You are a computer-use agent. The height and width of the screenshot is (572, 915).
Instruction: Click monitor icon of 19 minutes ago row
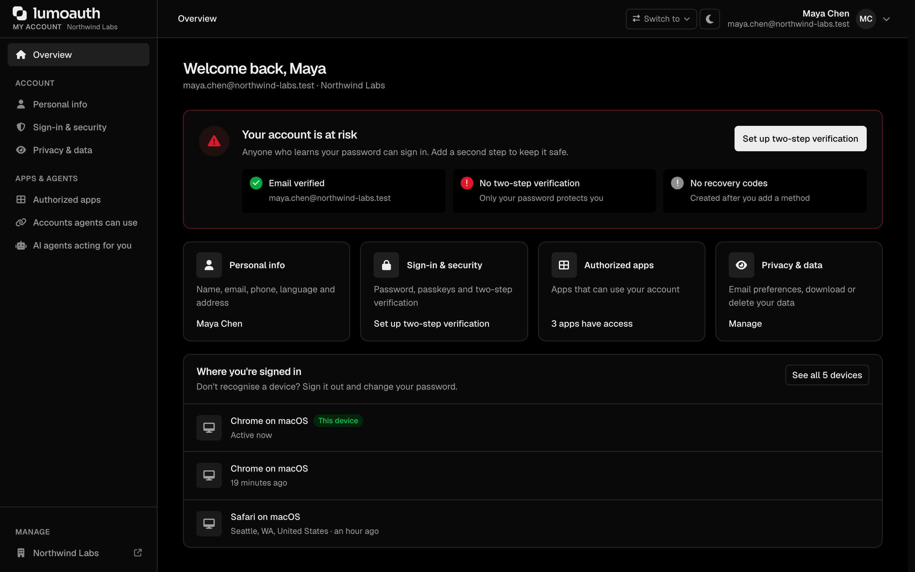tap(209, 475)
